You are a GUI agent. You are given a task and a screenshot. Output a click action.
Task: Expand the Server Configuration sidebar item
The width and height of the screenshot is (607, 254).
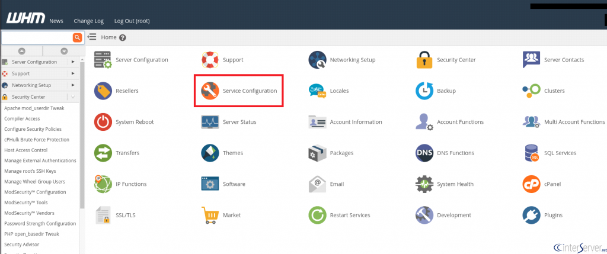(73, 62)
